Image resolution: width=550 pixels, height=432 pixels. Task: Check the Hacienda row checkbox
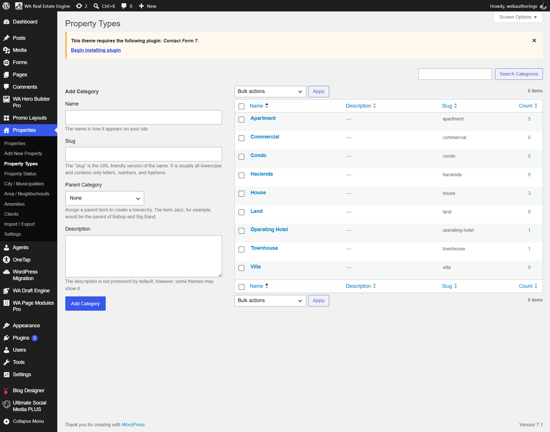point(241,175)
